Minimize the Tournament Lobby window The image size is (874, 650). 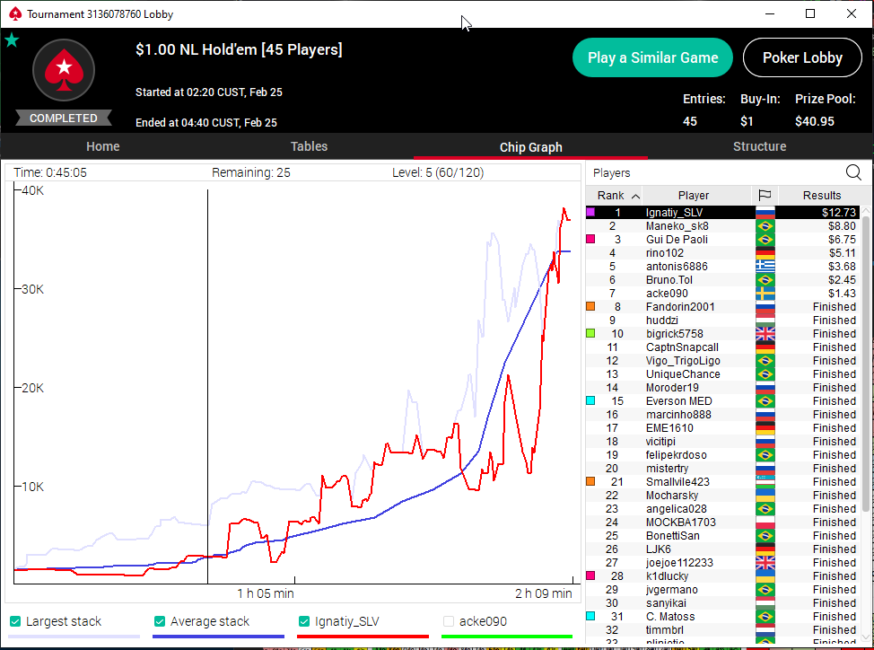pyautogui.click(x=770, y=14)
